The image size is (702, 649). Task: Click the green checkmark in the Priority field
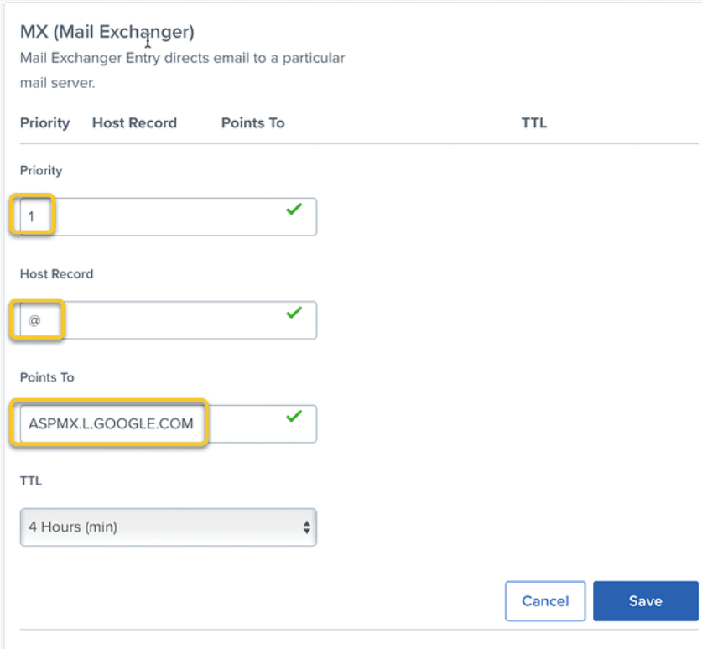[x=294, y=209]
